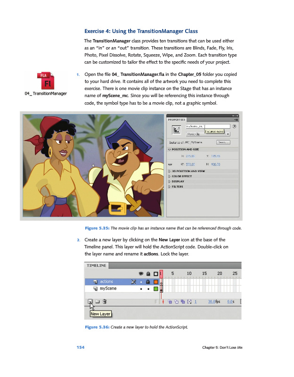Click the Edit Multiple Frames icon
Screen dimensions: 294x377
coord(182,301)
